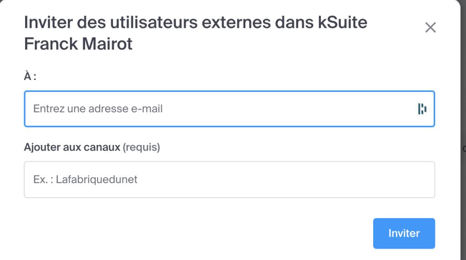Click "Franck Mairot" in the dialog heading
Viewport: 466px width, 260px height.
pos(78,44)
